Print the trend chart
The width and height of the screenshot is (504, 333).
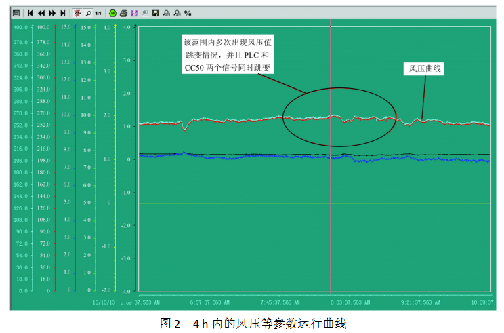point(123,13)
